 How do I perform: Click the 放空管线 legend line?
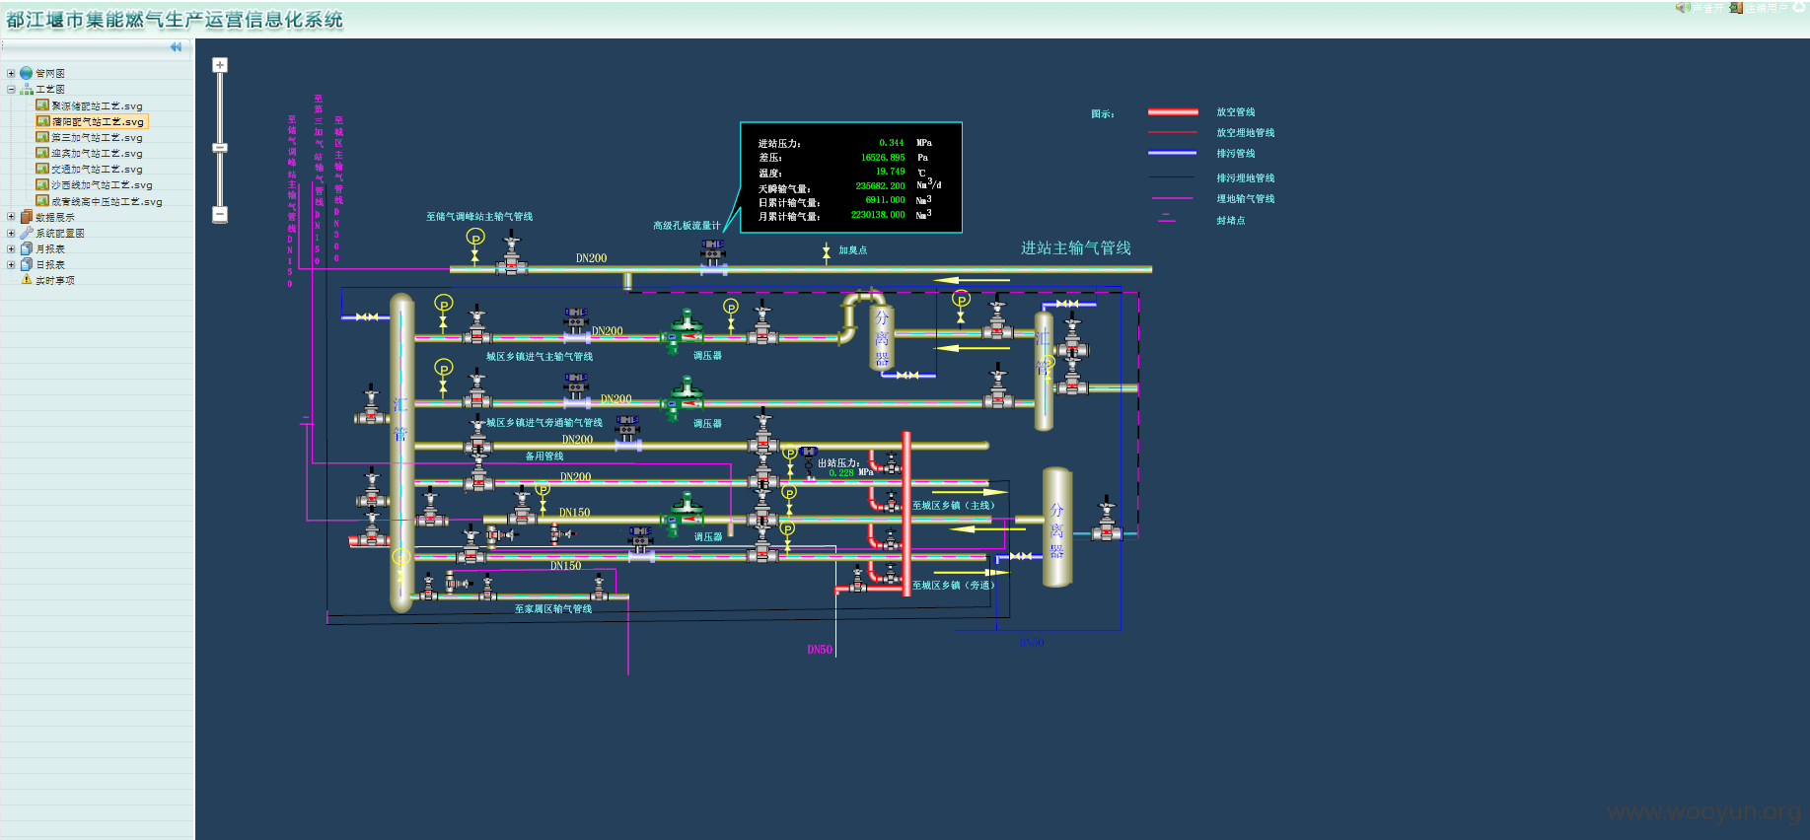point(1173,112)
